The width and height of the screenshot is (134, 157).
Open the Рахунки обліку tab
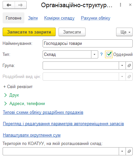coord(96,18)
